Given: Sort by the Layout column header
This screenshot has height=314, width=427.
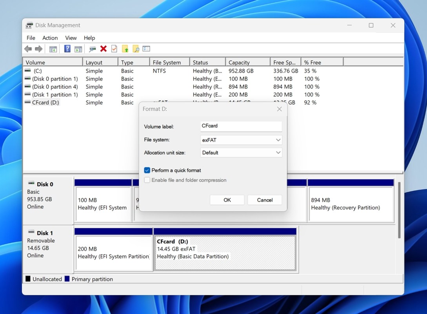Looking at the screenshot, I should [x=100, y=62].
